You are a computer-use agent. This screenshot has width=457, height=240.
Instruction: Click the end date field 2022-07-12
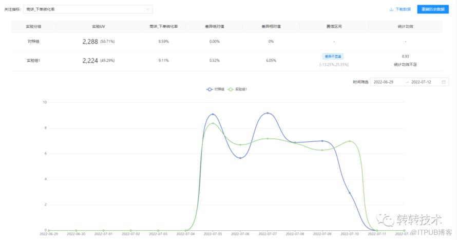[421, 82]
